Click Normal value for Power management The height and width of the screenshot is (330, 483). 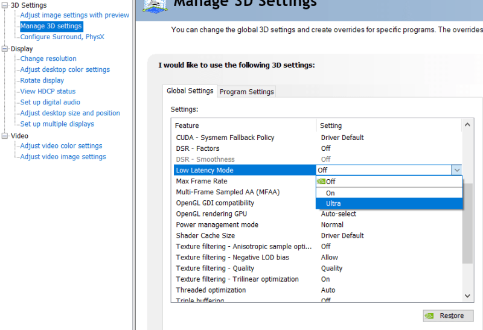tap(332, 224)
